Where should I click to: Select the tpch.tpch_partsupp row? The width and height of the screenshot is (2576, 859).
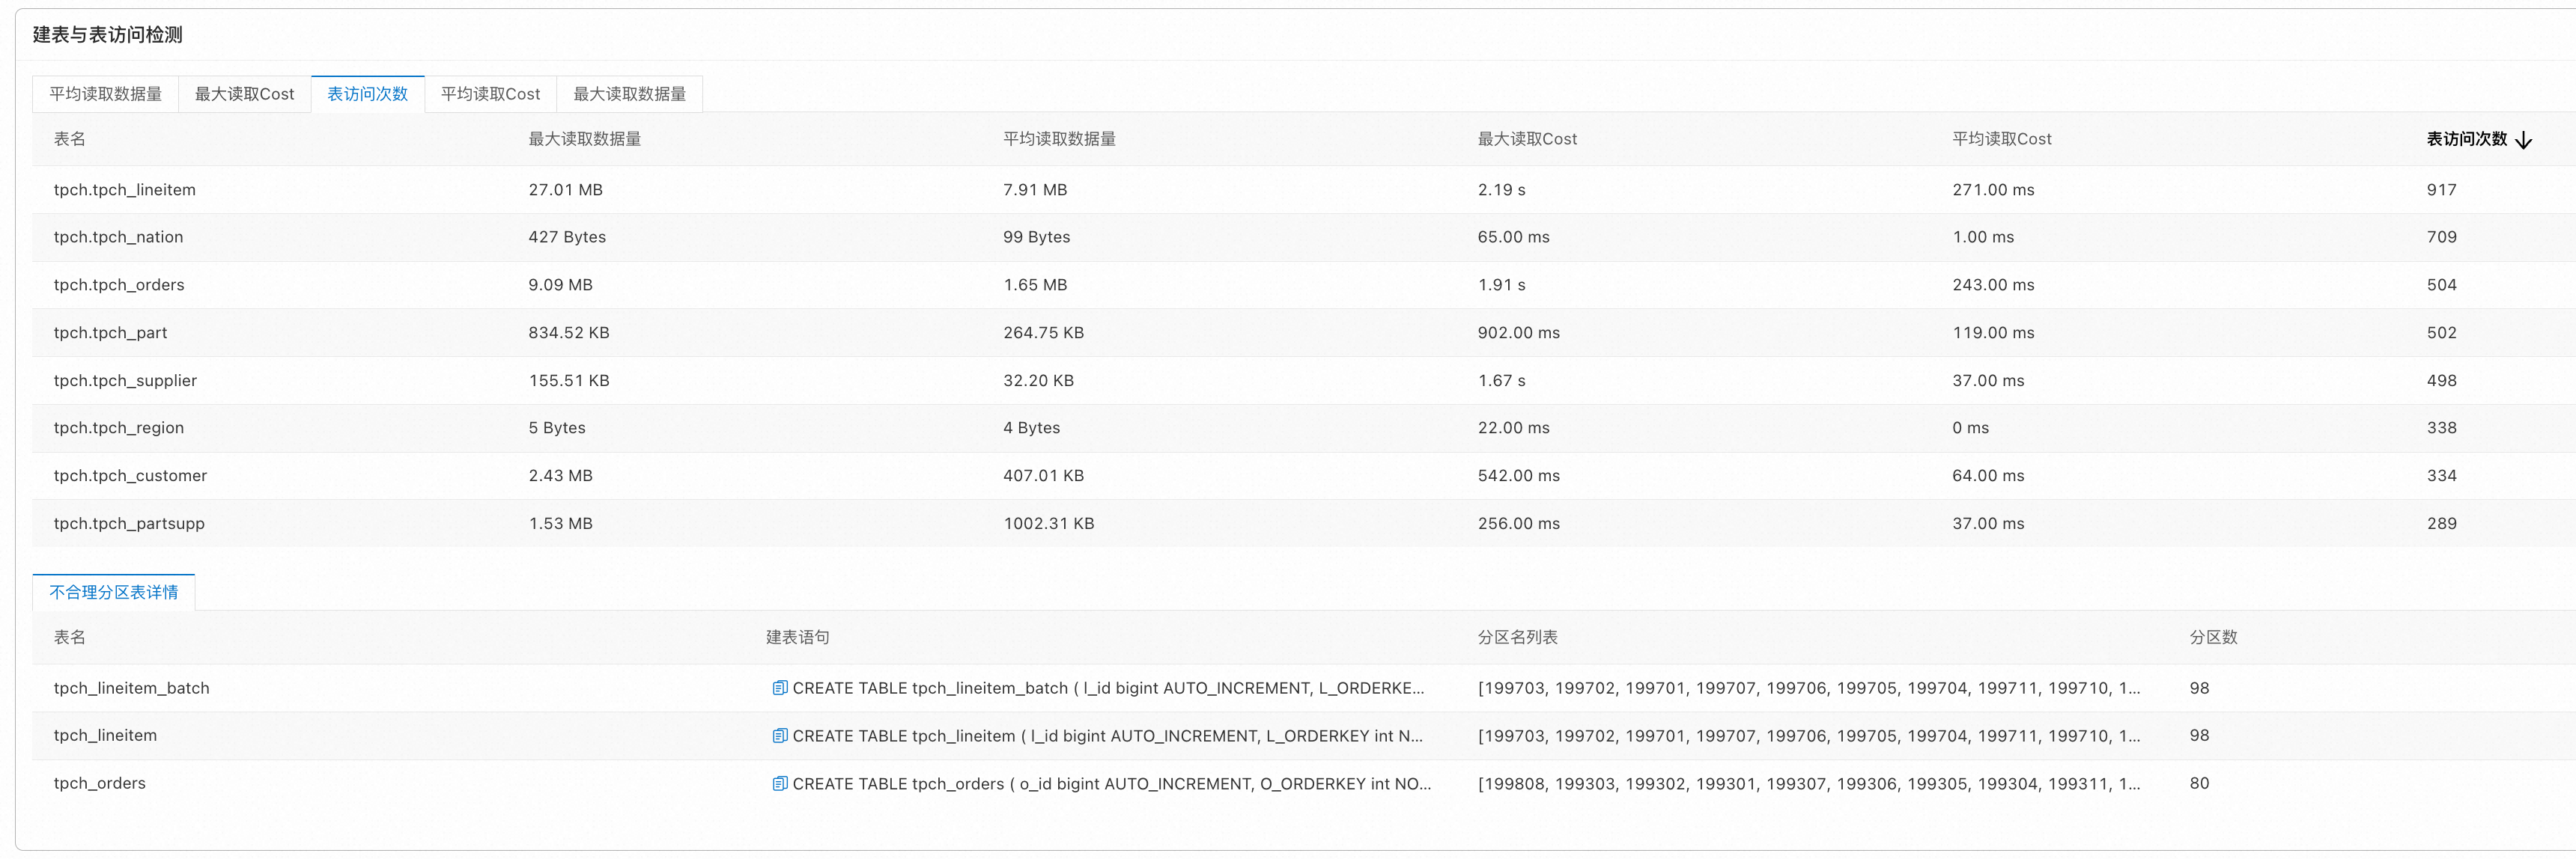tap(129, 523)
